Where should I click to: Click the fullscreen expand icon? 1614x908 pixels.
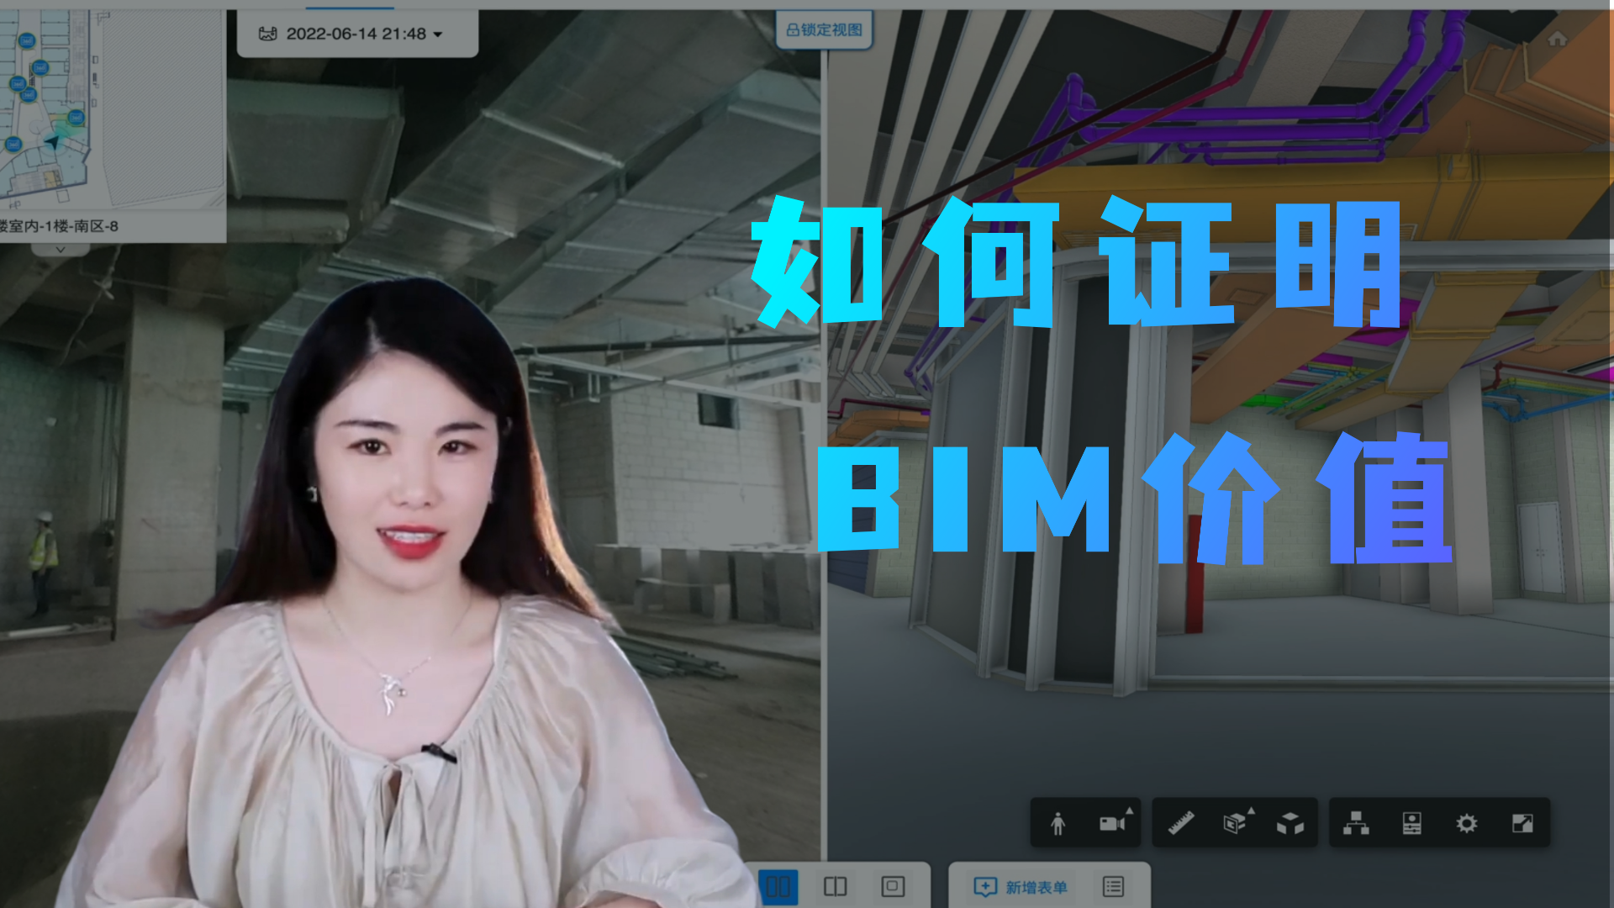point(1522,822)
